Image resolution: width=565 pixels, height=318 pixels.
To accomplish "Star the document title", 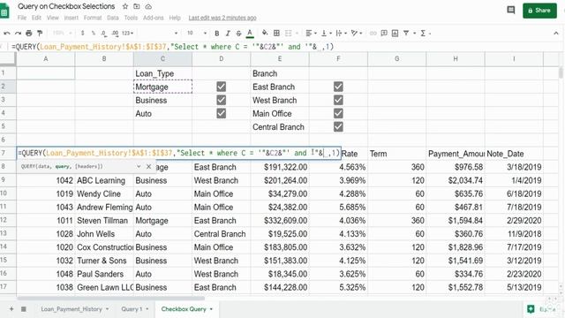I will pos(125,6).
